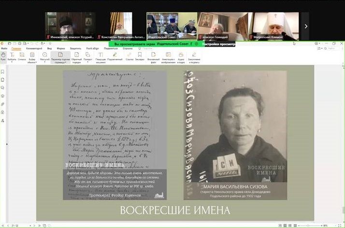Open the Bookmarks panel in left sidebar
The height and width of the screenshot is (228, 345).
point(3,71)
